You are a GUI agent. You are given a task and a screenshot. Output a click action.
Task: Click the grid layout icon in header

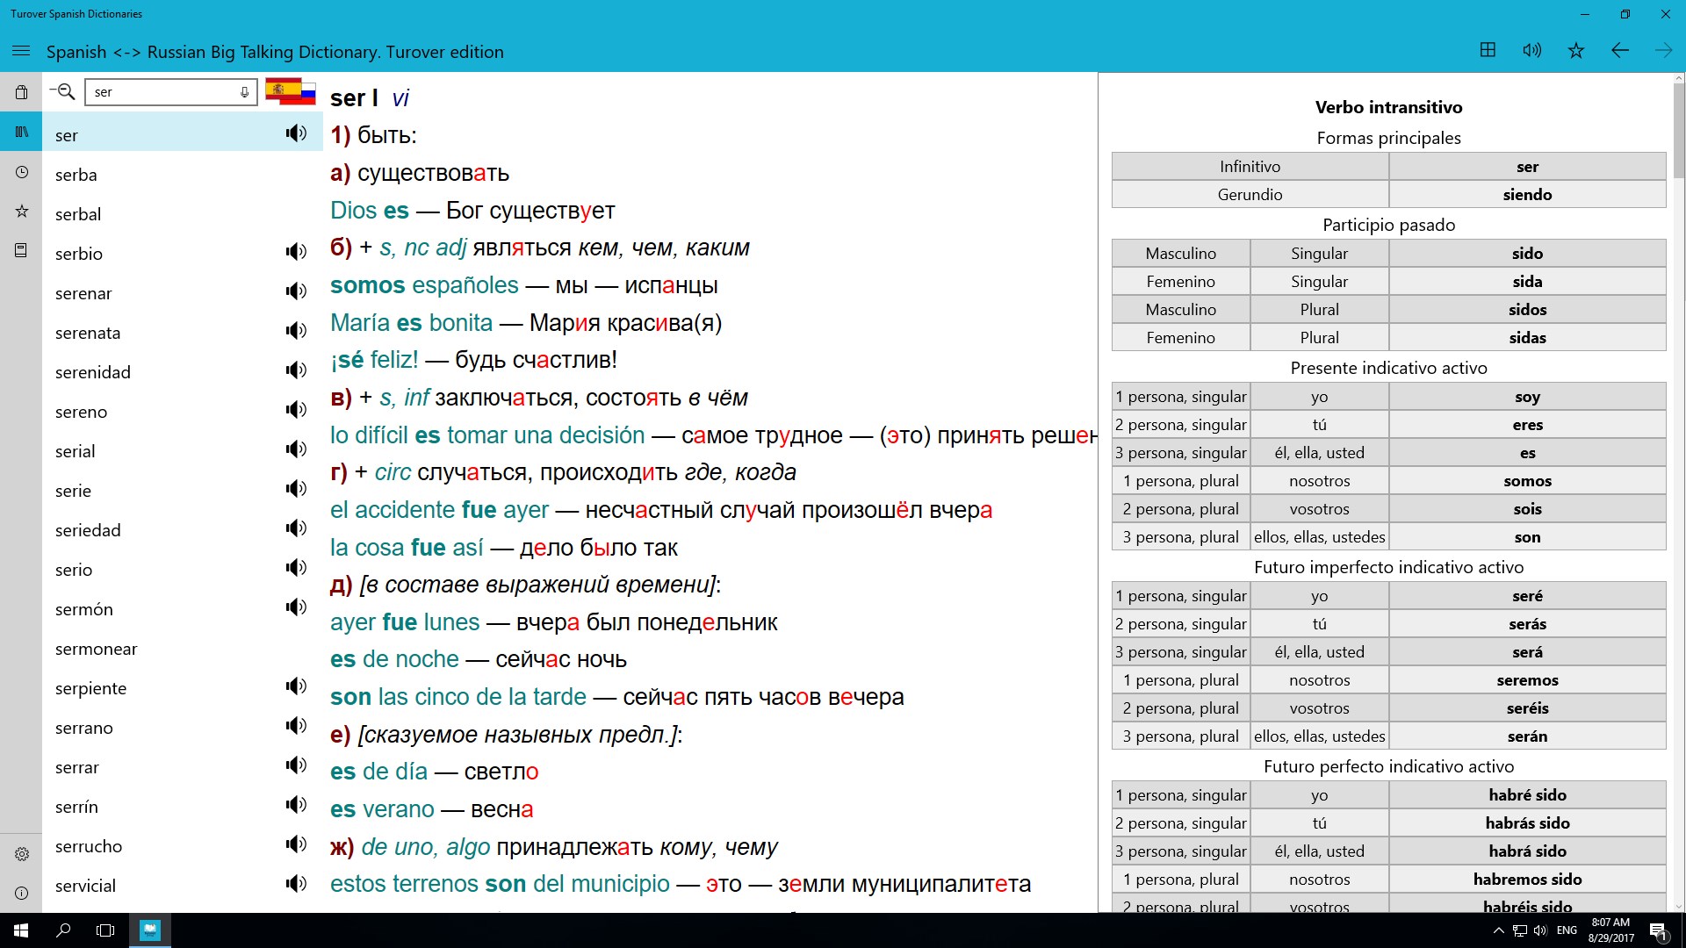pos(1488,50)
